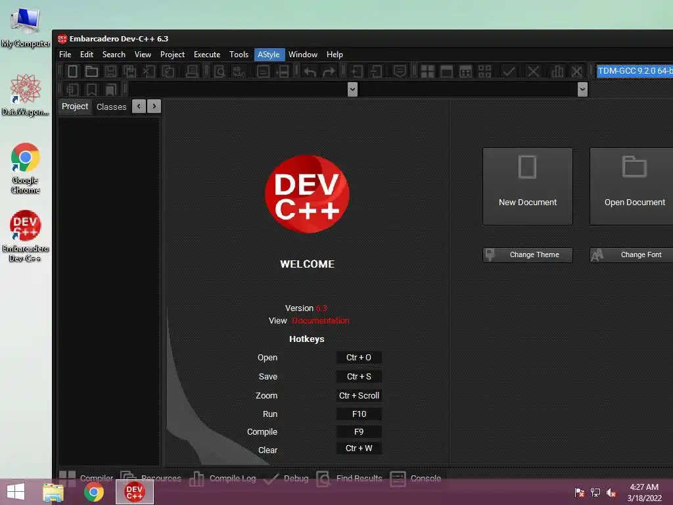Click the Delete Profiling Information toolbar icon
Screen dimensions: 673x505
coord(577,71)
